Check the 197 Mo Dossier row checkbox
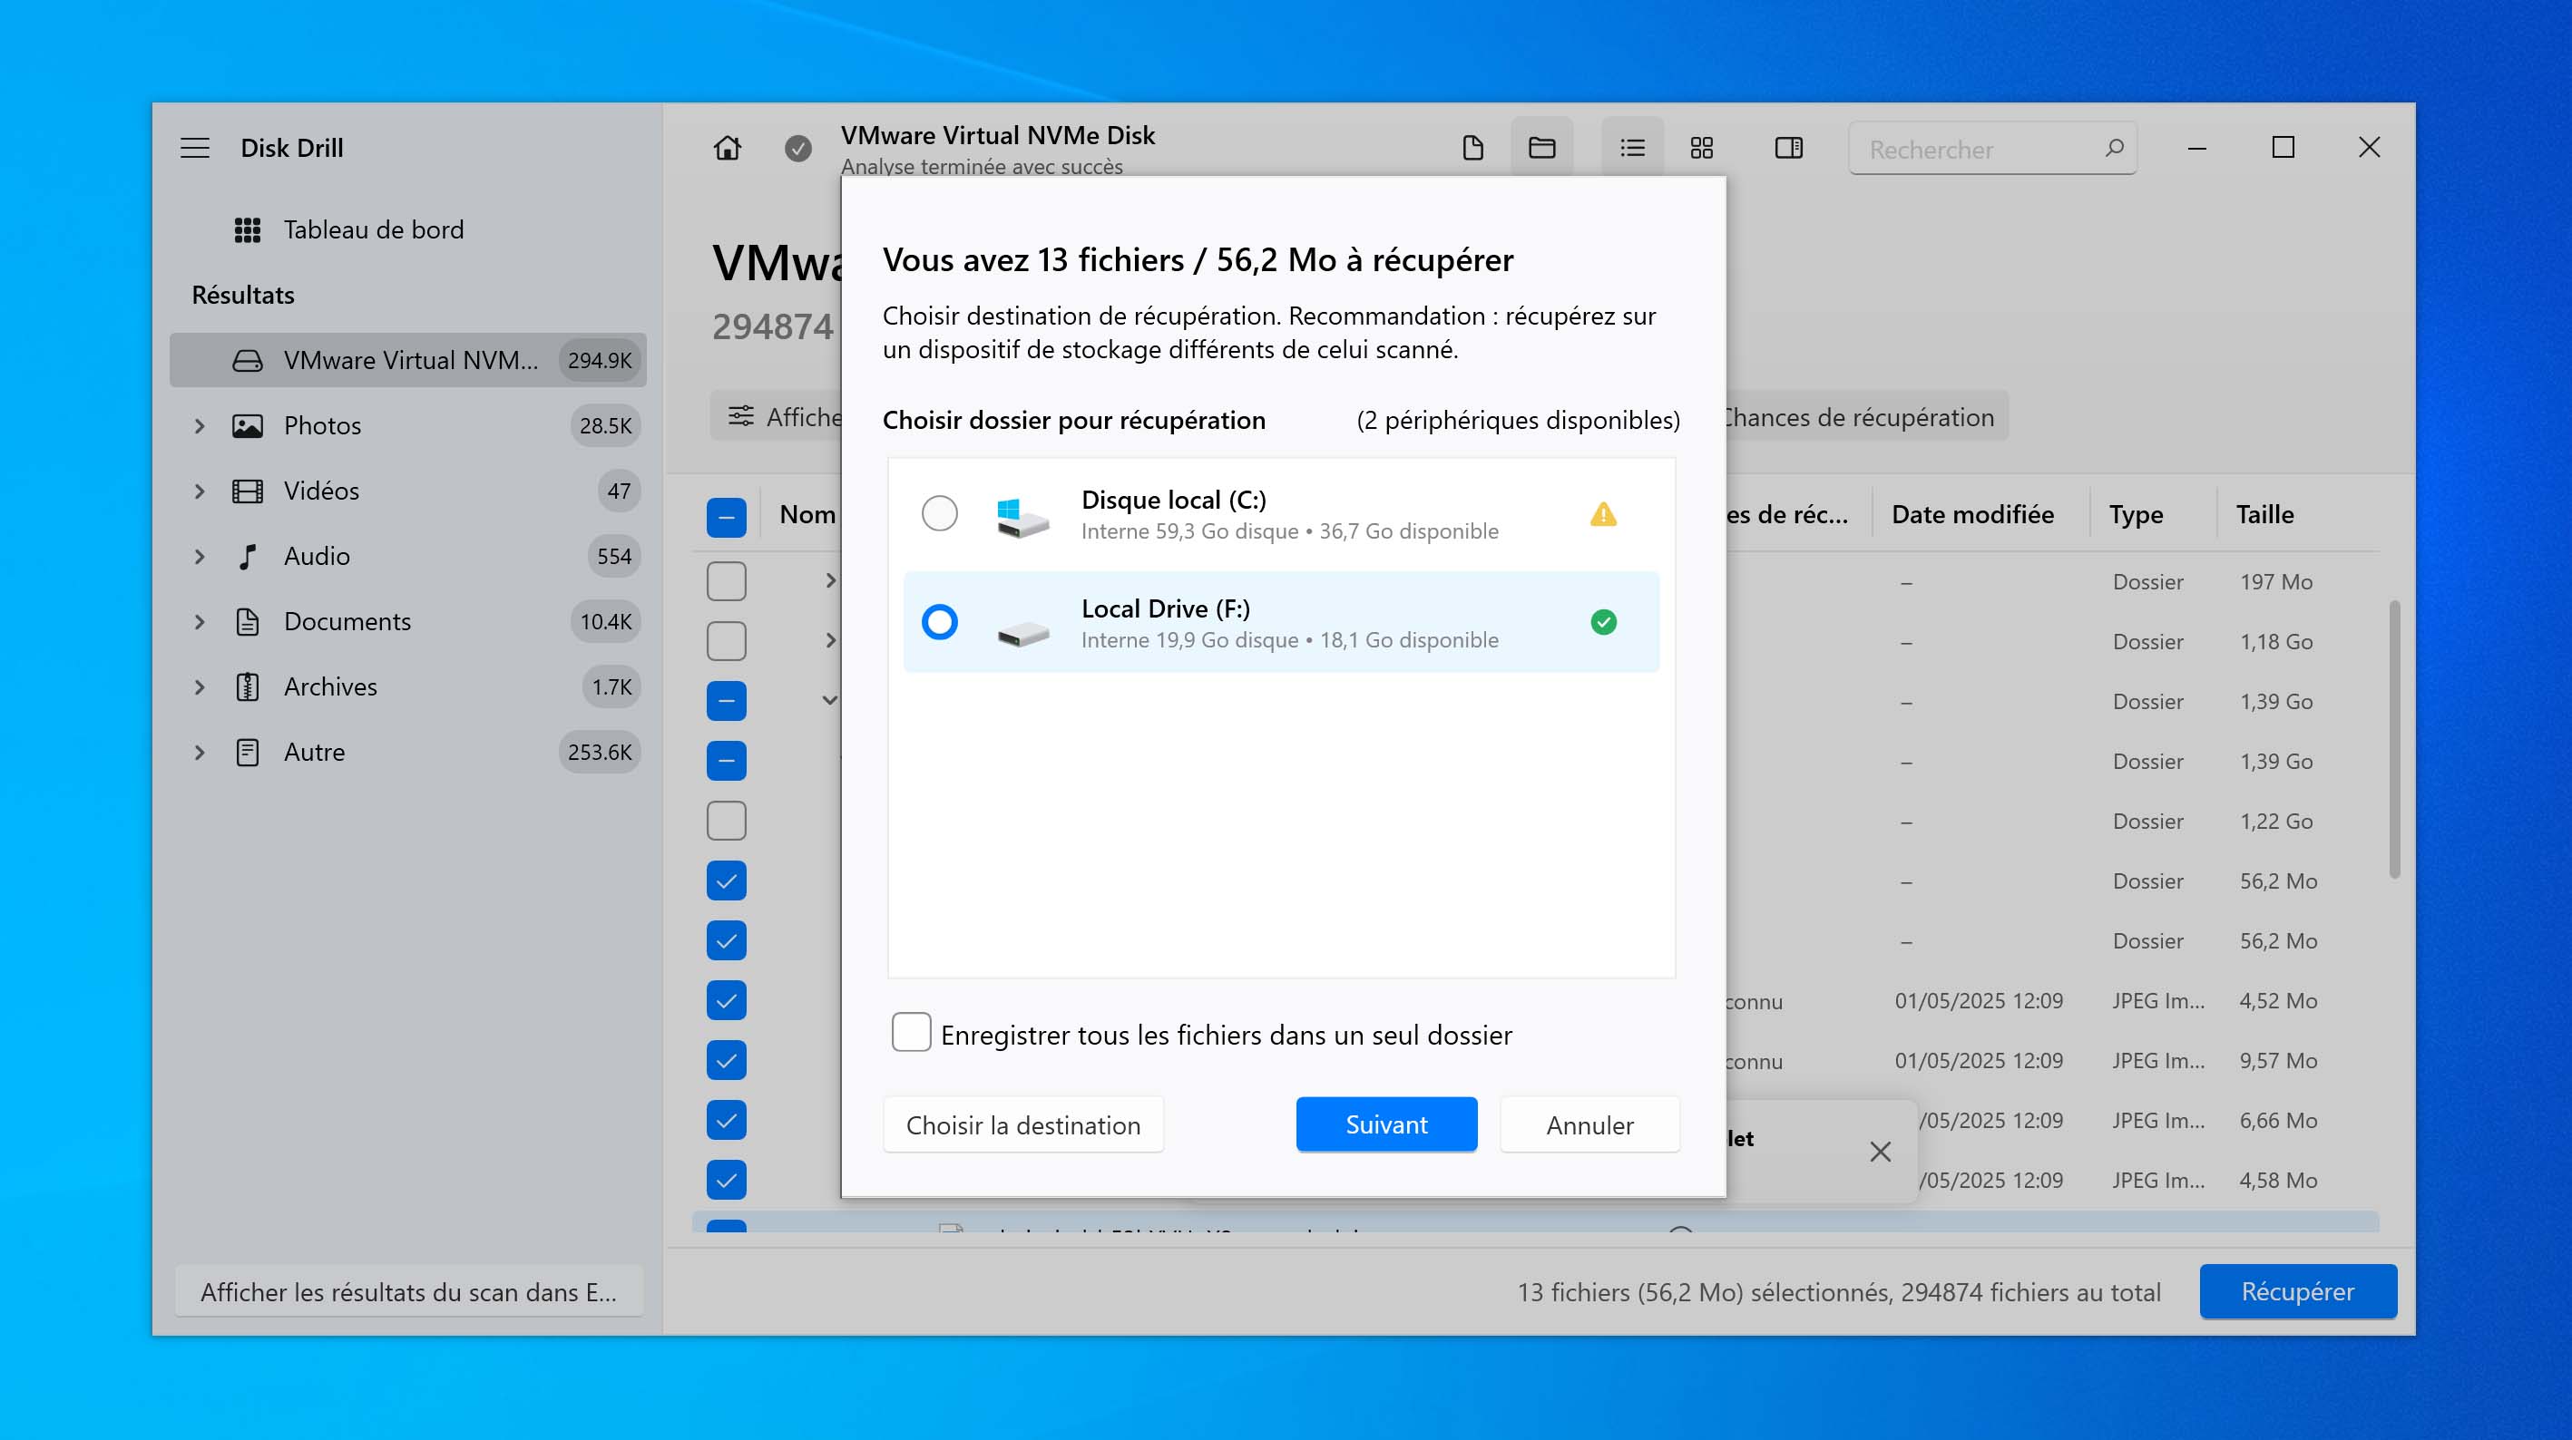This screenshot has height=1440, width=2572. click(726, 580)
